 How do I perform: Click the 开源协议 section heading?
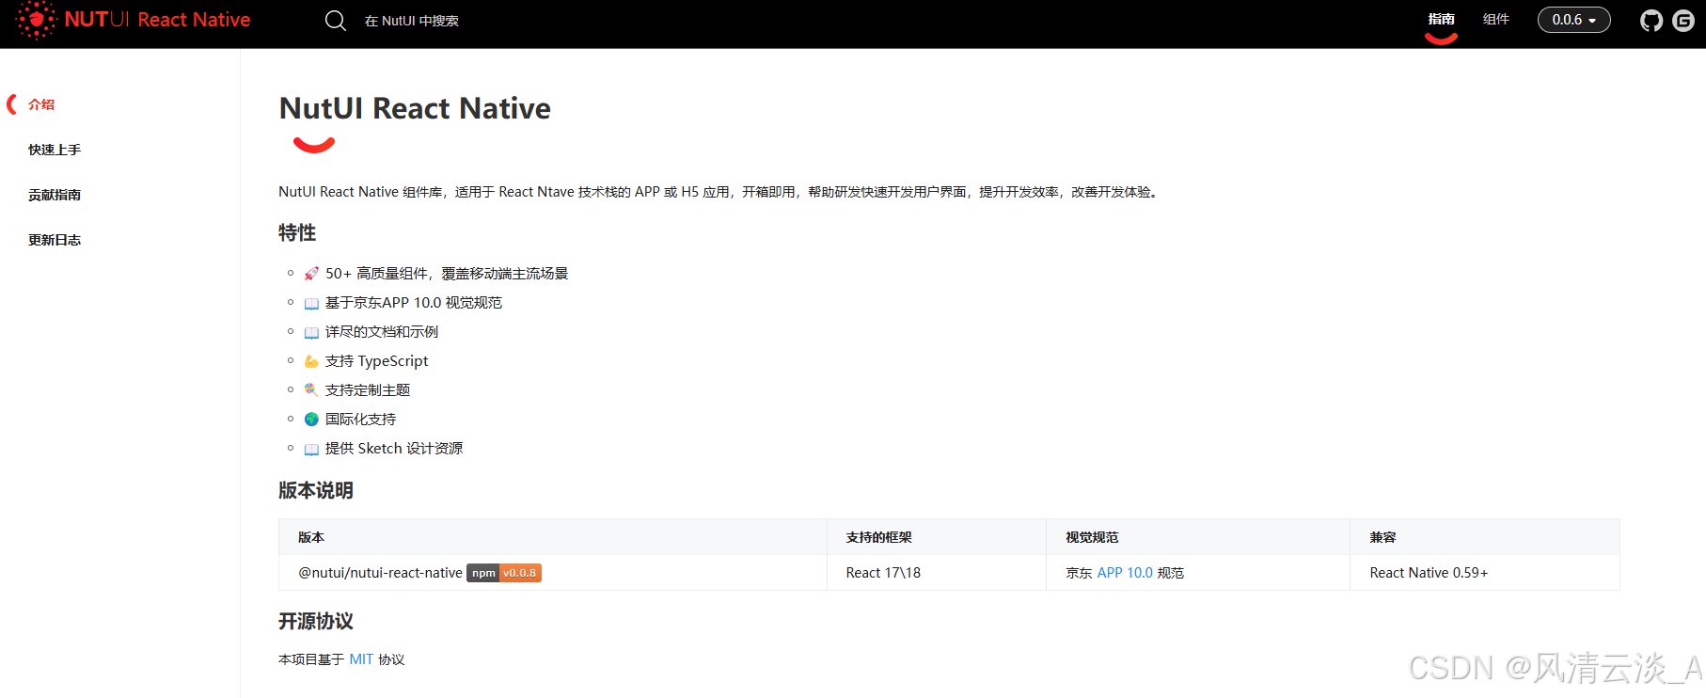click(x=316, y=621)
